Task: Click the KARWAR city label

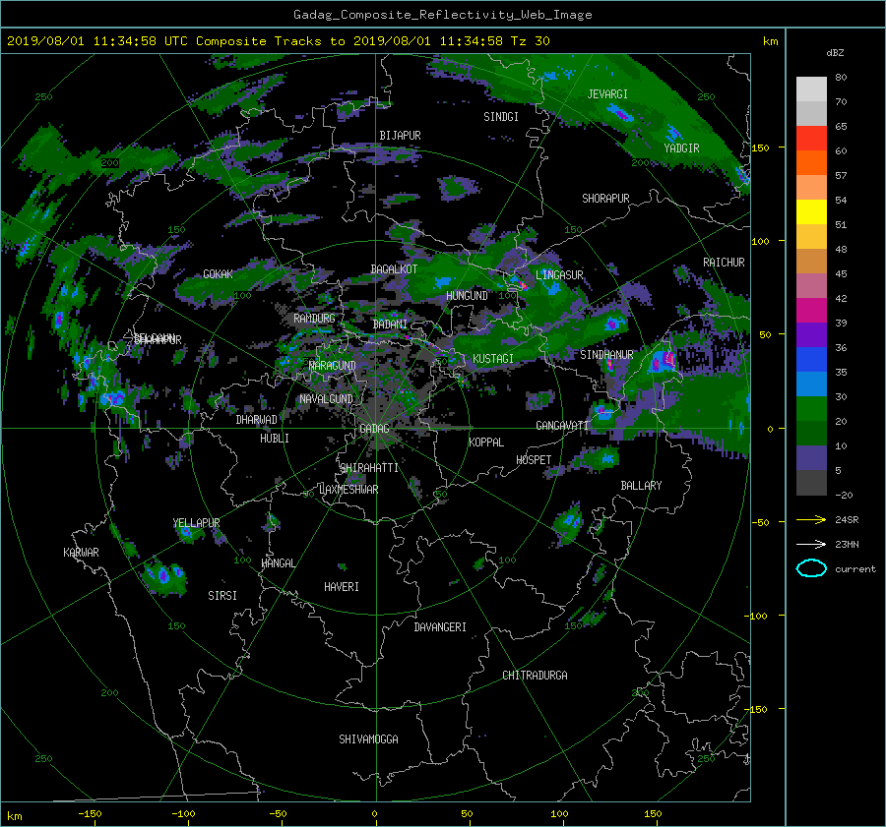Action: coord(81,553)
